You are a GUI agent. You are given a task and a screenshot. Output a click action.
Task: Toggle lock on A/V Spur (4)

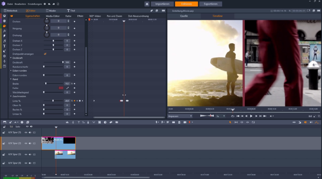pos(4,163)
